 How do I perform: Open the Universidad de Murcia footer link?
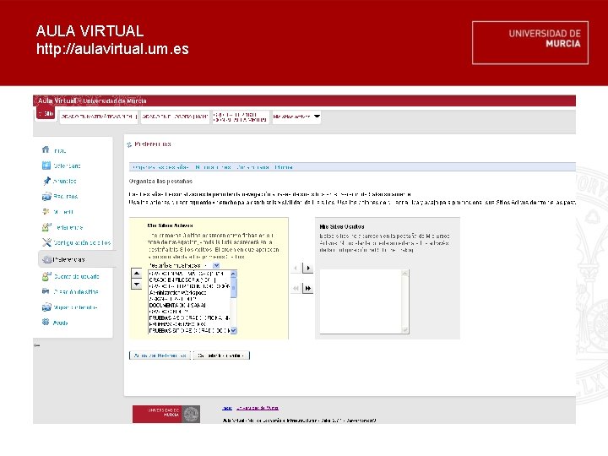[x=258, y=408]
